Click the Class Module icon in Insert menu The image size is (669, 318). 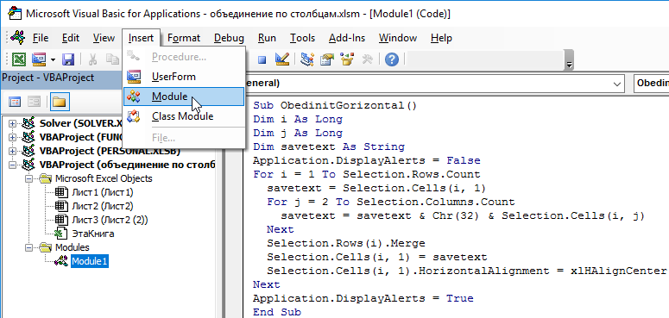point(134,116)
